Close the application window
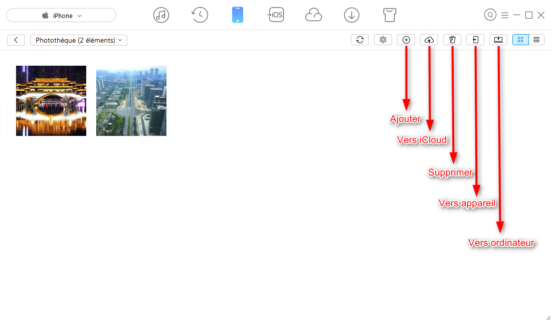 [x=540, y=15]
